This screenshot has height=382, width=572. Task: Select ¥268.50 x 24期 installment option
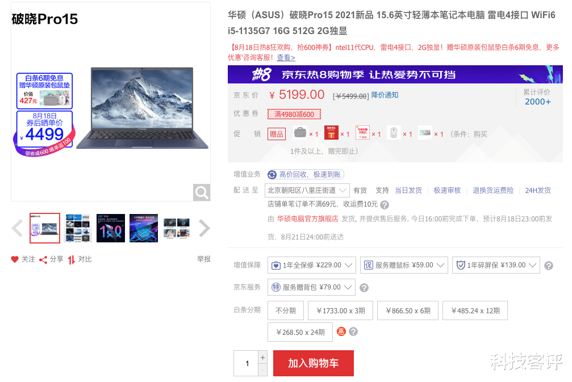click(300, 332)
